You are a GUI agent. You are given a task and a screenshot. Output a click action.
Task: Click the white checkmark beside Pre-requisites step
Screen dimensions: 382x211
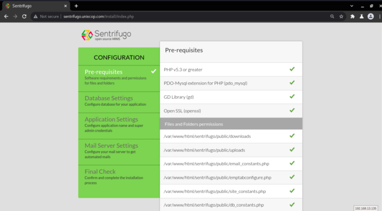(x=153, y=71)
